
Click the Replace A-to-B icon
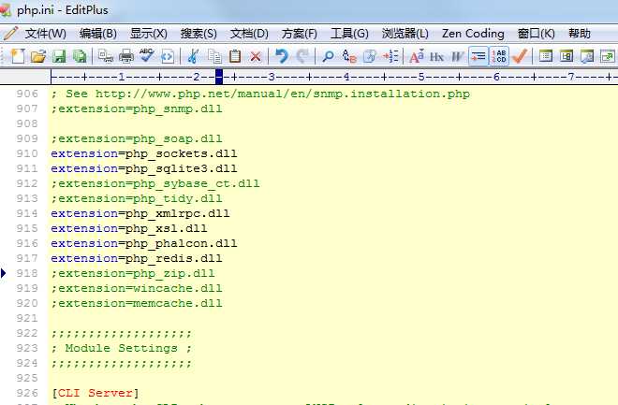point(349,56)
